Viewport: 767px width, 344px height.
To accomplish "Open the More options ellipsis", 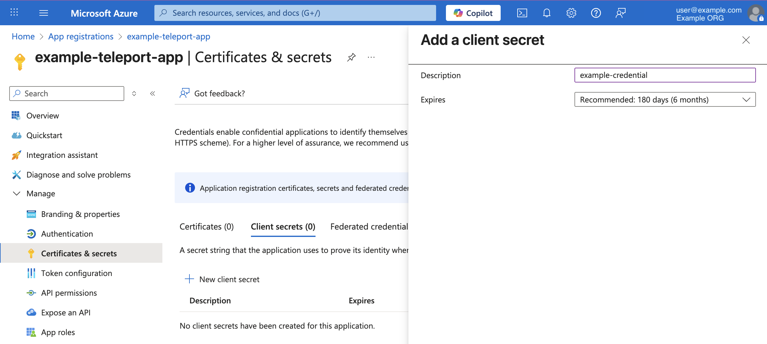I will [x=371, y=57].
